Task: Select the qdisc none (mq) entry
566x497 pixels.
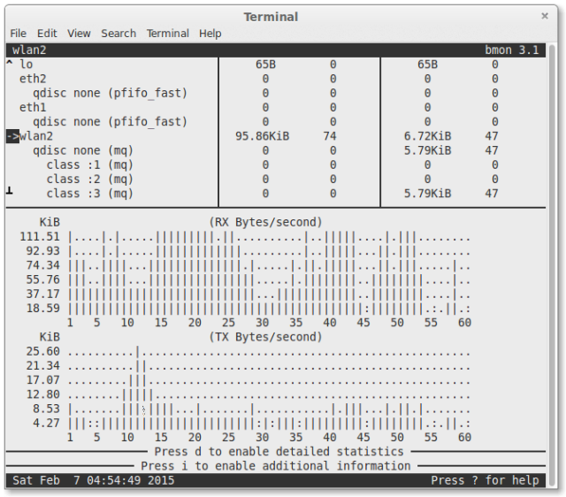Action: point(83,150)
